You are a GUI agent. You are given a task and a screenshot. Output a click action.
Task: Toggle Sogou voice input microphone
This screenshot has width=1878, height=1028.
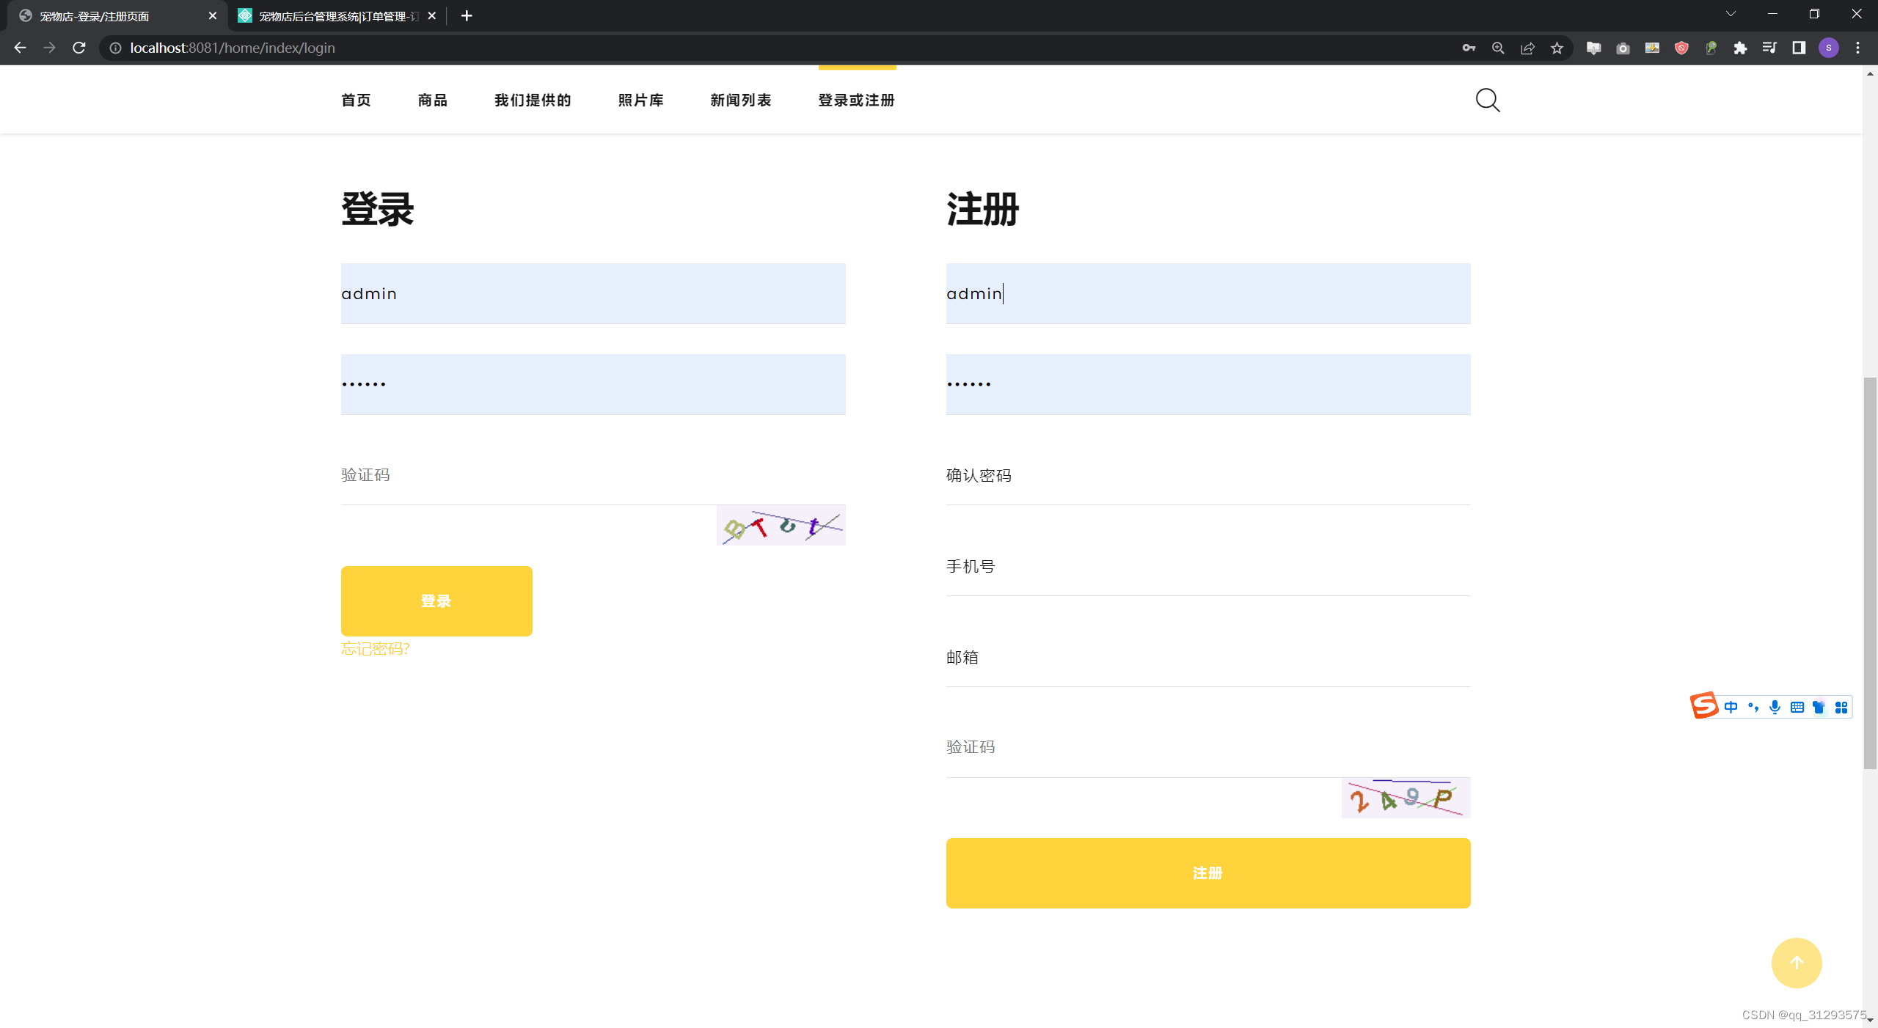click(1775, 707)
